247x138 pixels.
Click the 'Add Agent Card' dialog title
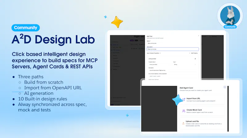(x=186, y=88)
